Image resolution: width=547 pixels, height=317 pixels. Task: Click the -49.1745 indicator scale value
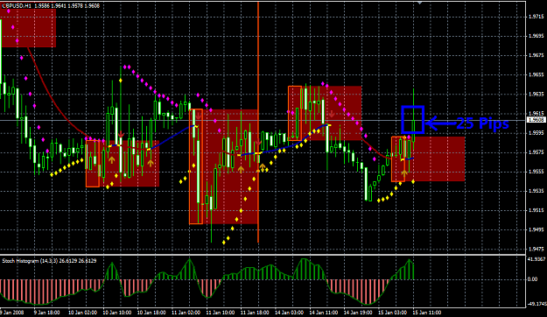click(536, 304)
